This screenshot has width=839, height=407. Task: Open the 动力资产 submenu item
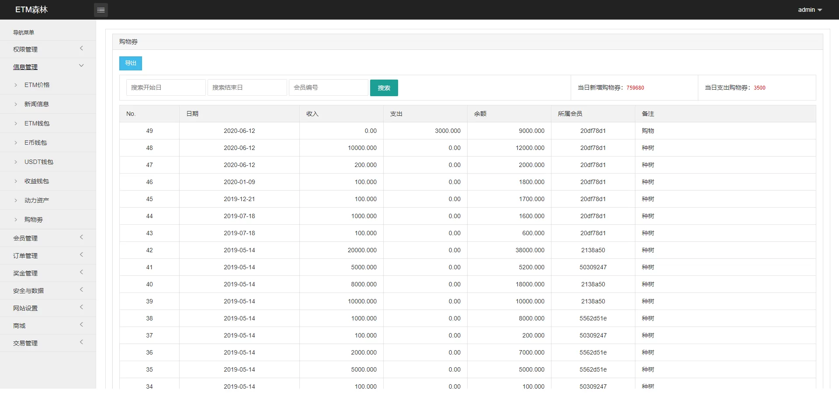coord(36,200)
